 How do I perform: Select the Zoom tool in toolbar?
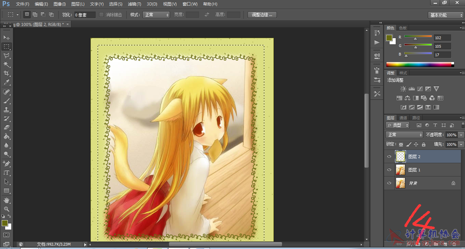tap(6, 209)
